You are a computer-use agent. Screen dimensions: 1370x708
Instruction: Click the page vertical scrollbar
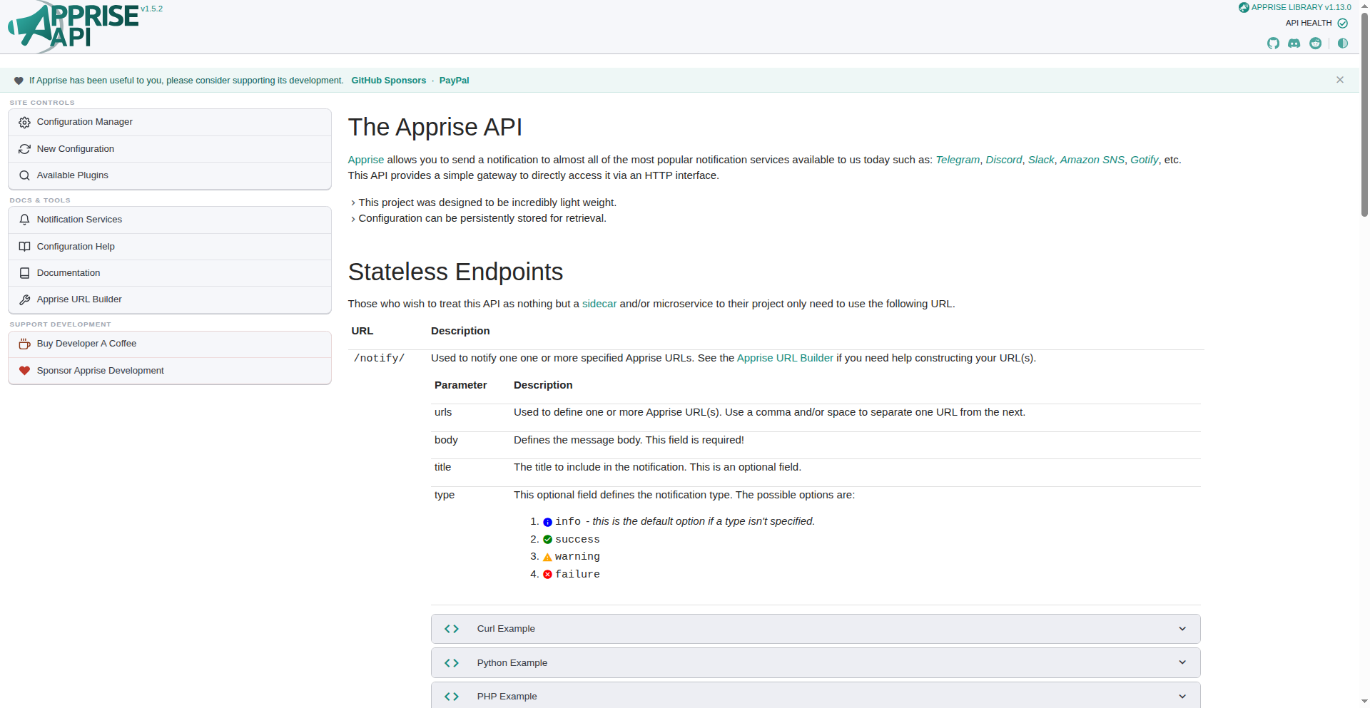click(1364, 114)
